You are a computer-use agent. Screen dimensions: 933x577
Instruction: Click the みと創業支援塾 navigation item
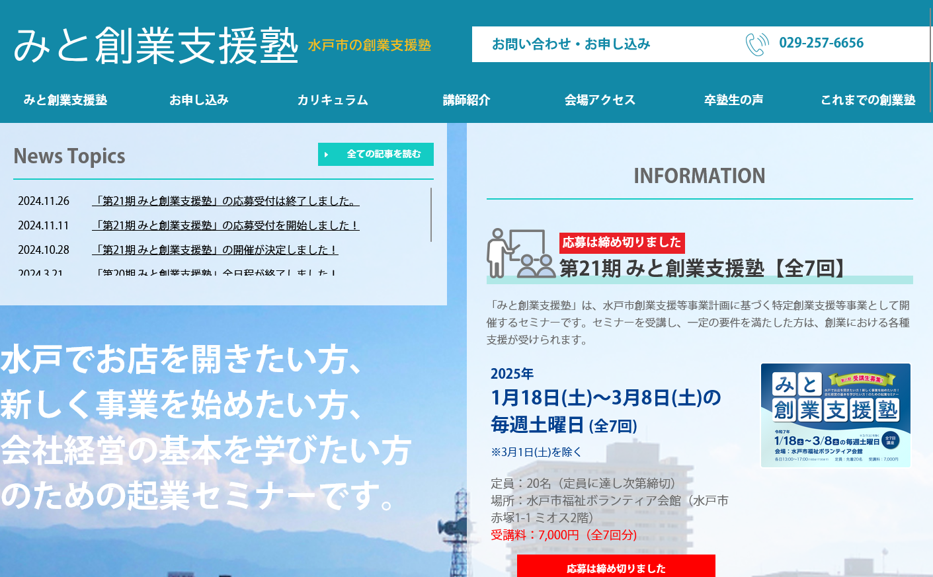click(x=65, y=100)
